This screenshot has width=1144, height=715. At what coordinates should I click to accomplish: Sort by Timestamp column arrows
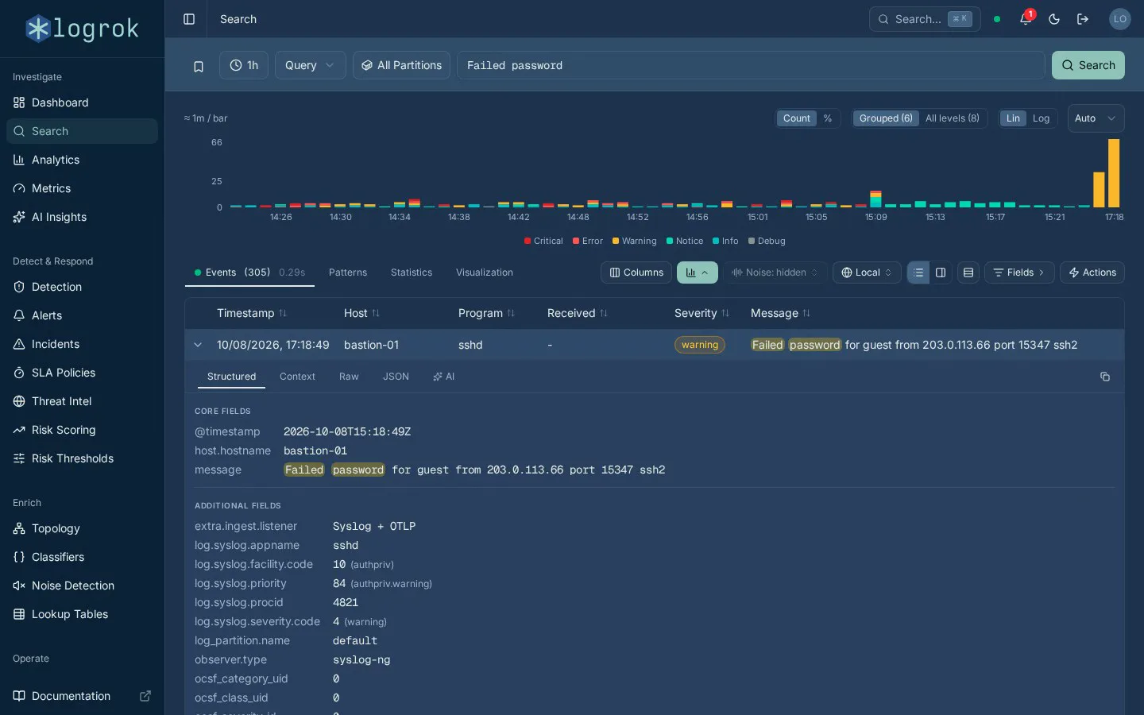(283, 313)
